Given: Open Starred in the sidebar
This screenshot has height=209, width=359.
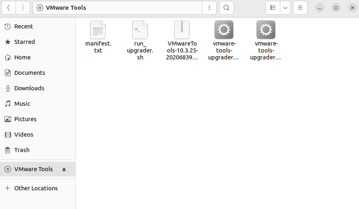Looking at the screenshot, I should (38, 42).
